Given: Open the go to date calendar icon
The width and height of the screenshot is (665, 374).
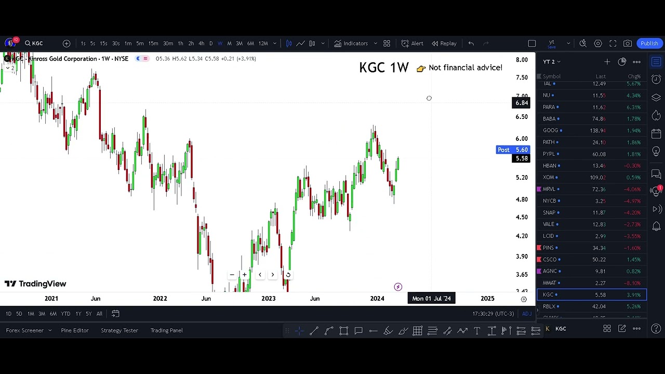Looking at the screenshot, I should click(115, 314).
